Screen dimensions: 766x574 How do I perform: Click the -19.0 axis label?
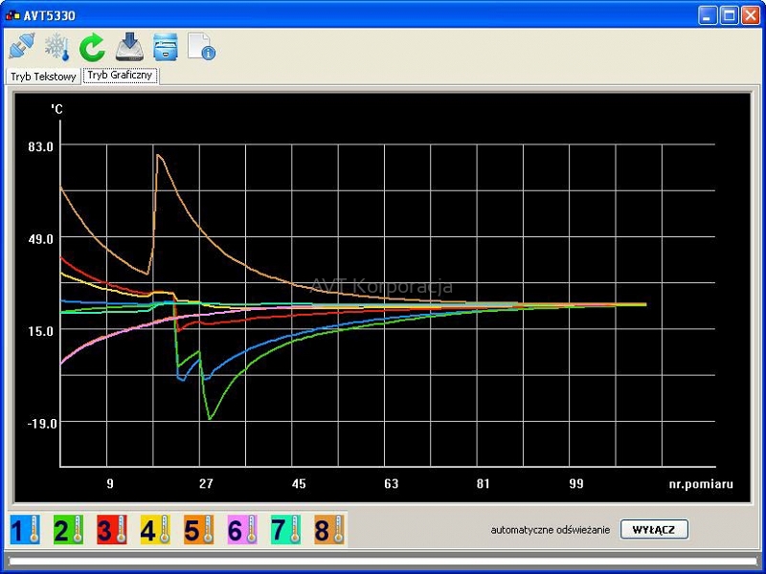click(42, 424)
